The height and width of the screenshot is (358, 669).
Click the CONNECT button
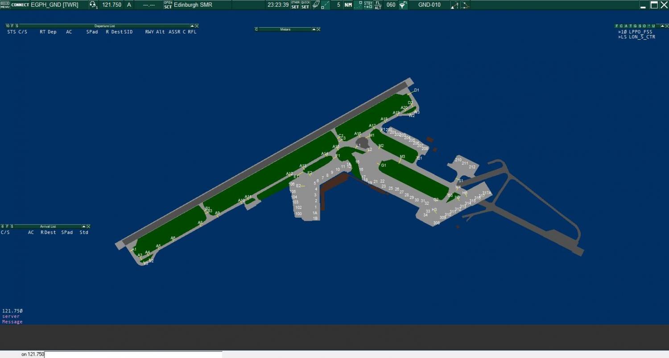point(20,5)
